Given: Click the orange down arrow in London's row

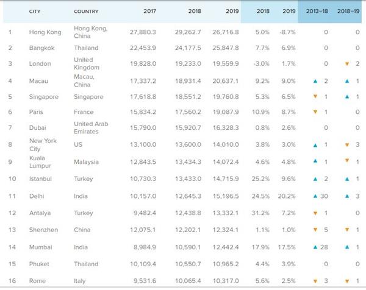Looking at the screenshot, I should coord(346,65).
